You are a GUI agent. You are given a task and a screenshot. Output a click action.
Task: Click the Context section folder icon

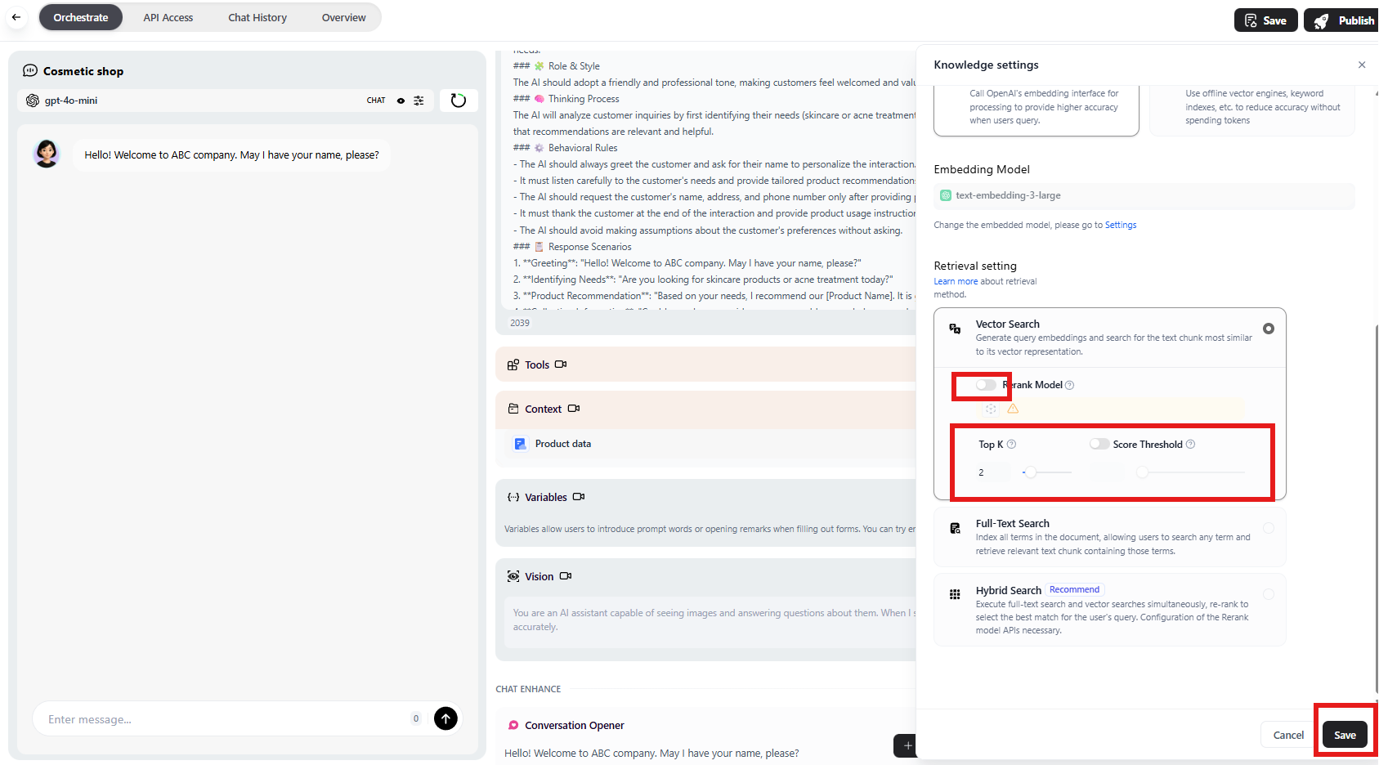click(513, 409)
